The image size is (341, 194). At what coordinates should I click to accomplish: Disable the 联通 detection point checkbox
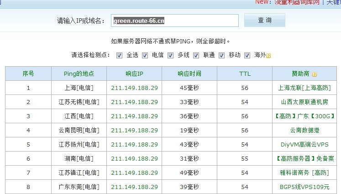point(196,55)
